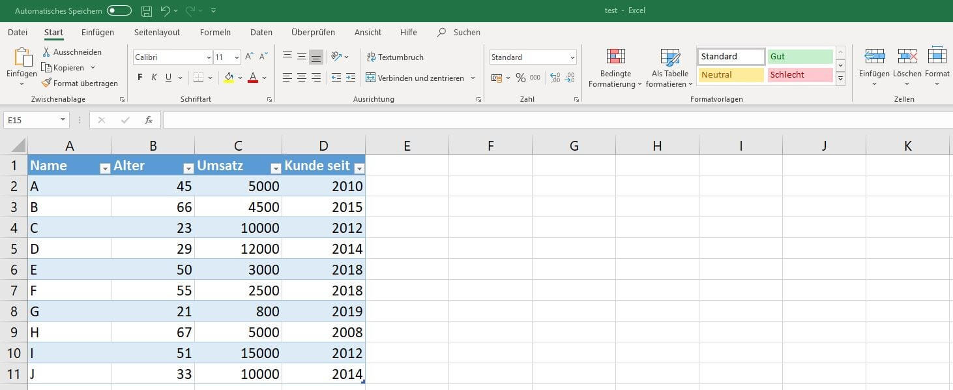The width and height of the screenshot is (953, 390).
Task: Open Bedingte Formatierung menu
Action: click(x=615, y=68)
